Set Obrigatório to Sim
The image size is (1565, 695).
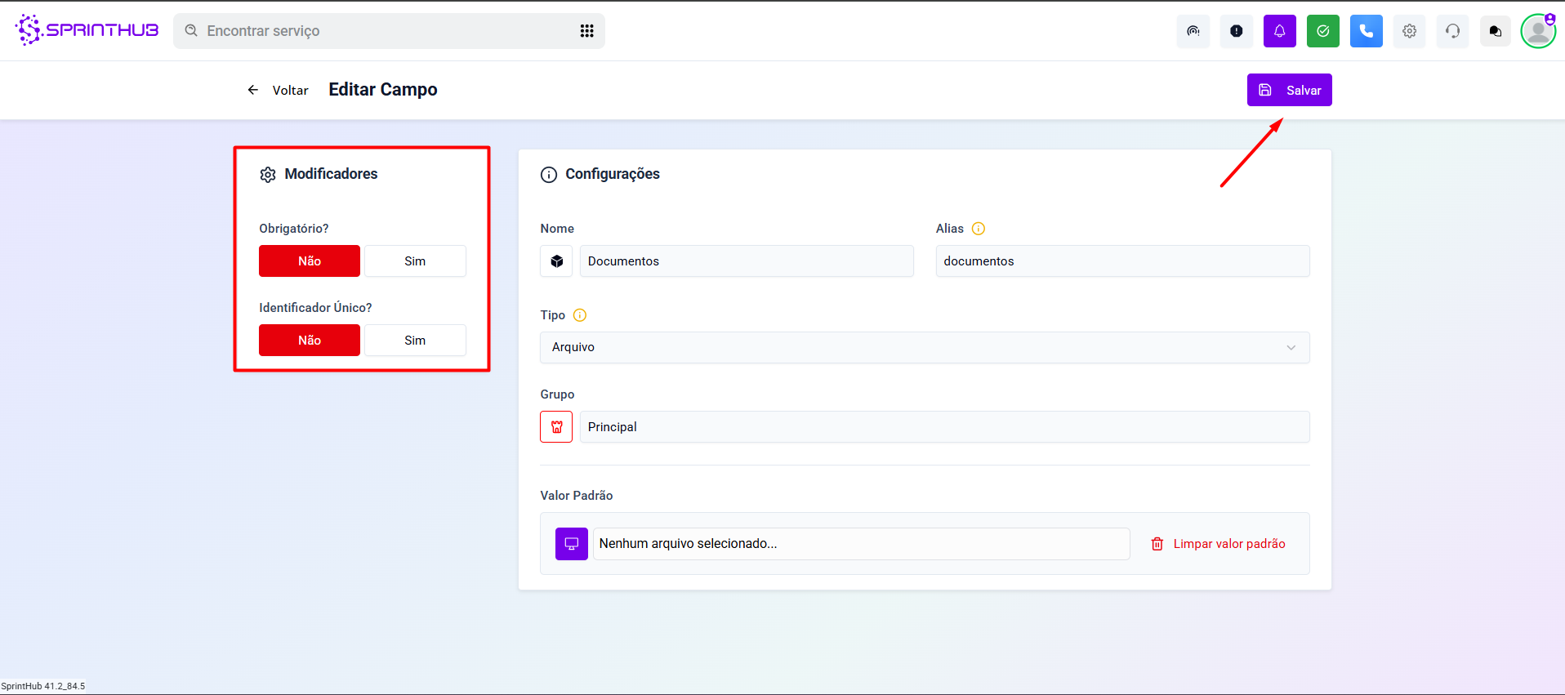pos(414,261)
